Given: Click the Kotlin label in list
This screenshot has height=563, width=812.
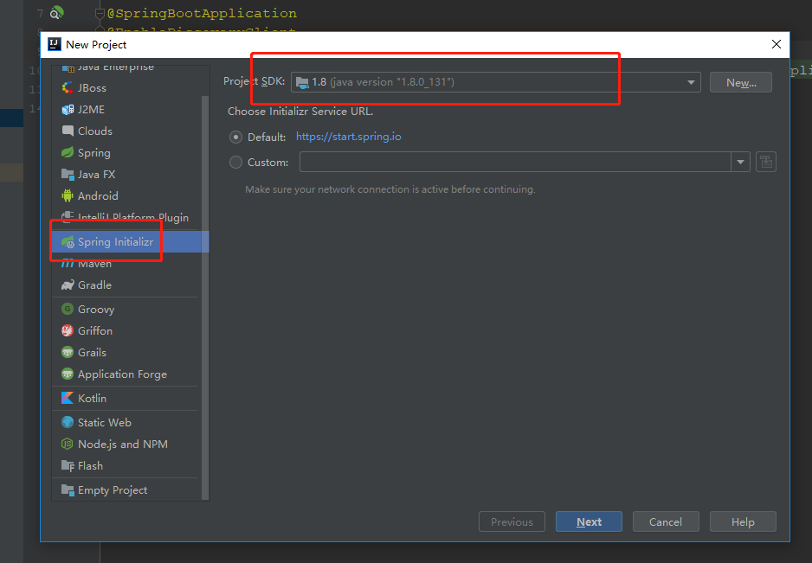Looking at the screenshot, I should 92,398.
